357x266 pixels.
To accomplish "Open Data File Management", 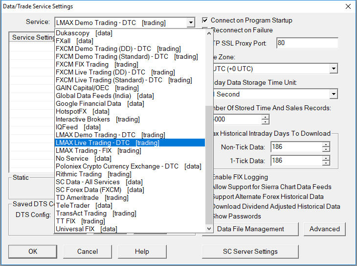I will coord(250,229).
